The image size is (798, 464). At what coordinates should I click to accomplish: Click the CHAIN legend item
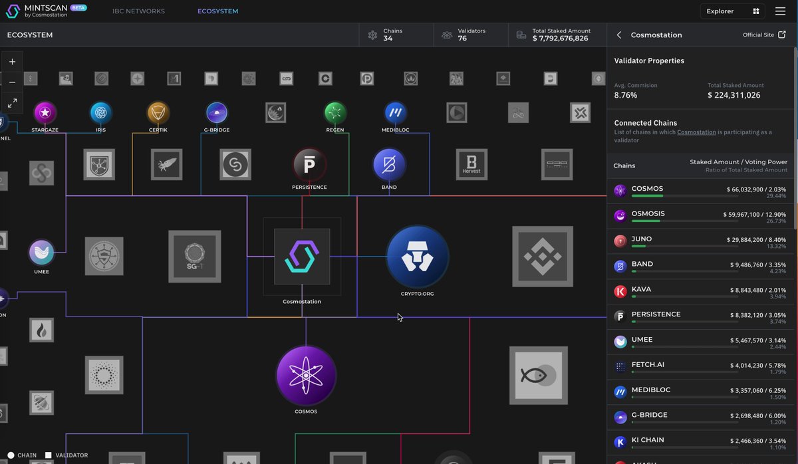coord(22,455)
